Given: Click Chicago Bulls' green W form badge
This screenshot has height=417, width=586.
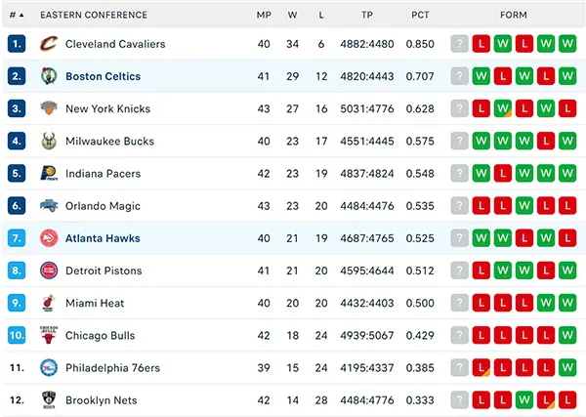Looking at the screenshot, I should tap(567, 335).
